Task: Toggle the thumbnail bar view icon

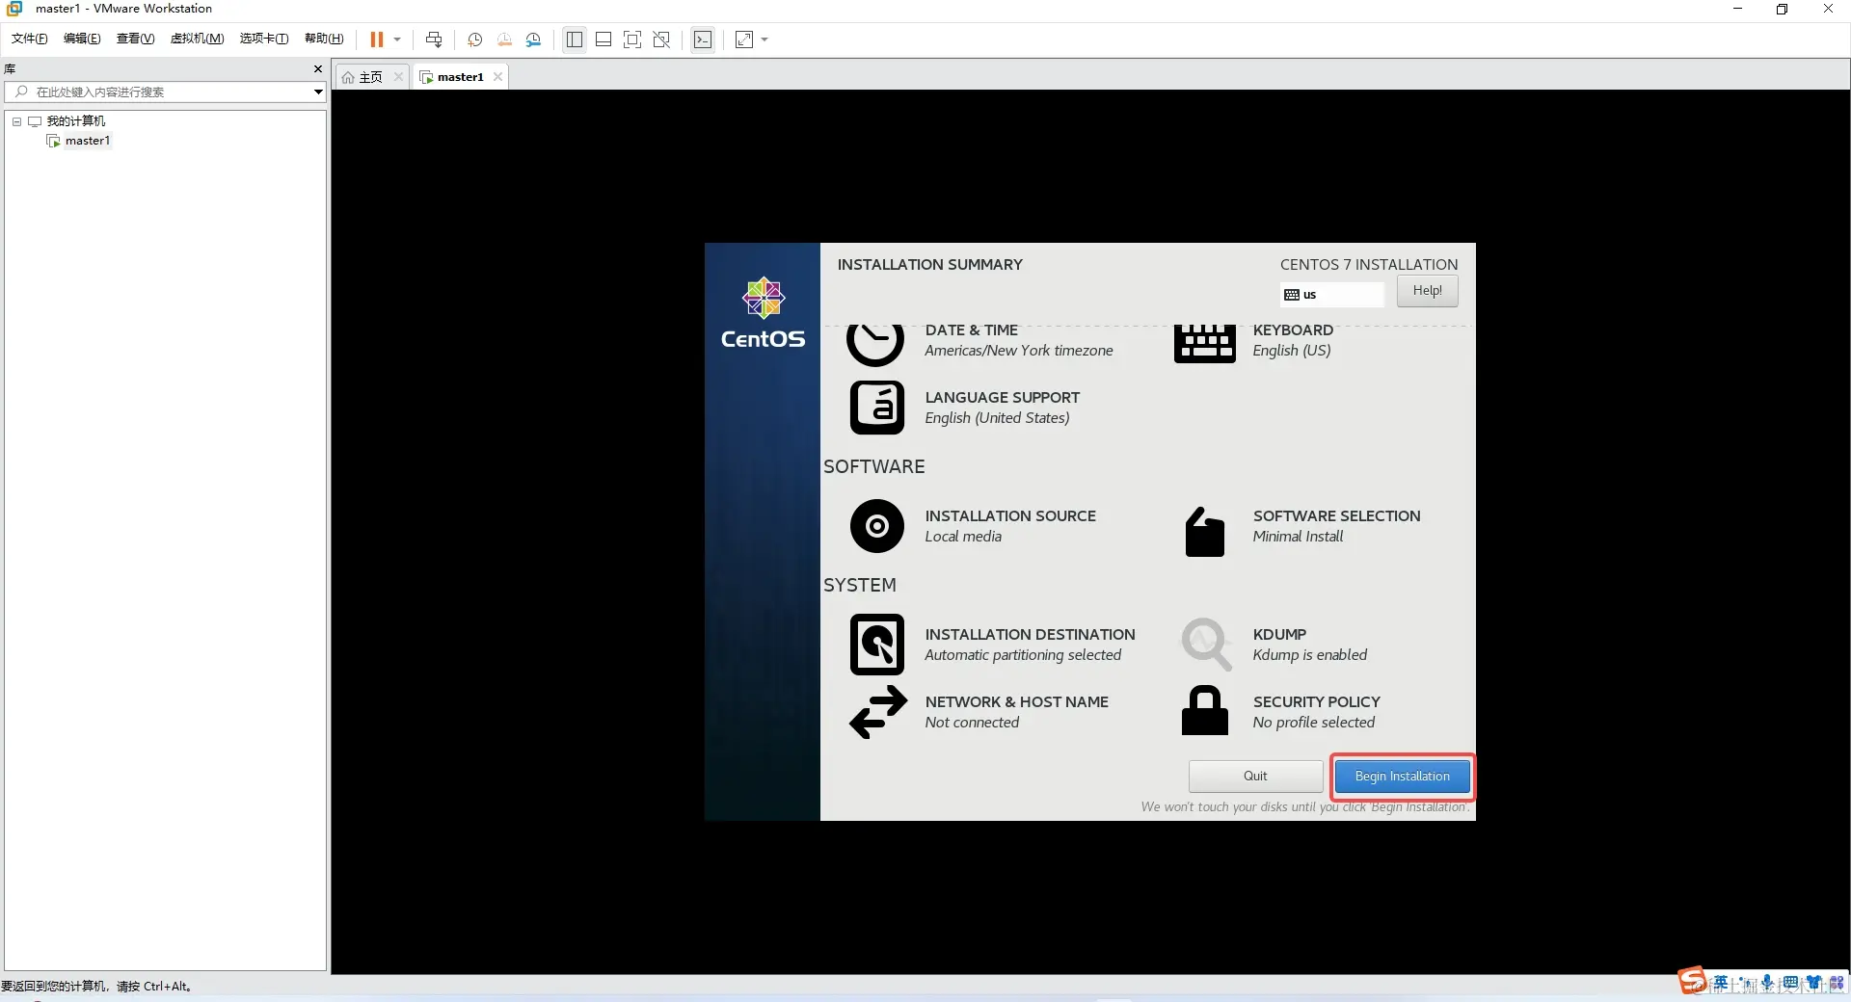Action: 604,40
